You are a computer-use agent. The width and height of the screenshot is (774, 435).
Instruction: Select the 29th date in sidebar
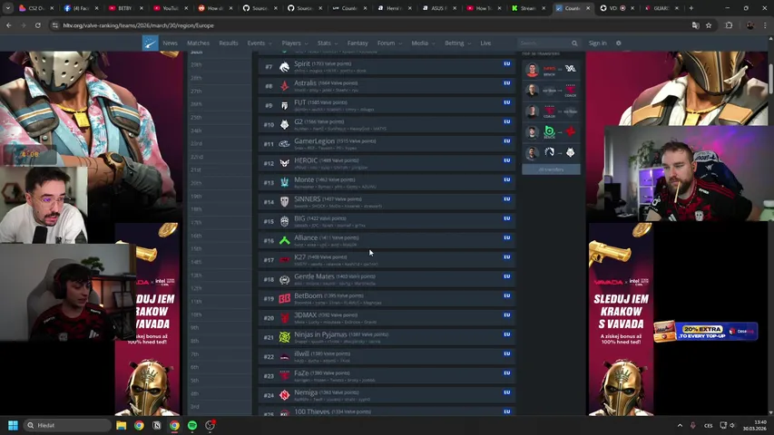coord(196,64)
